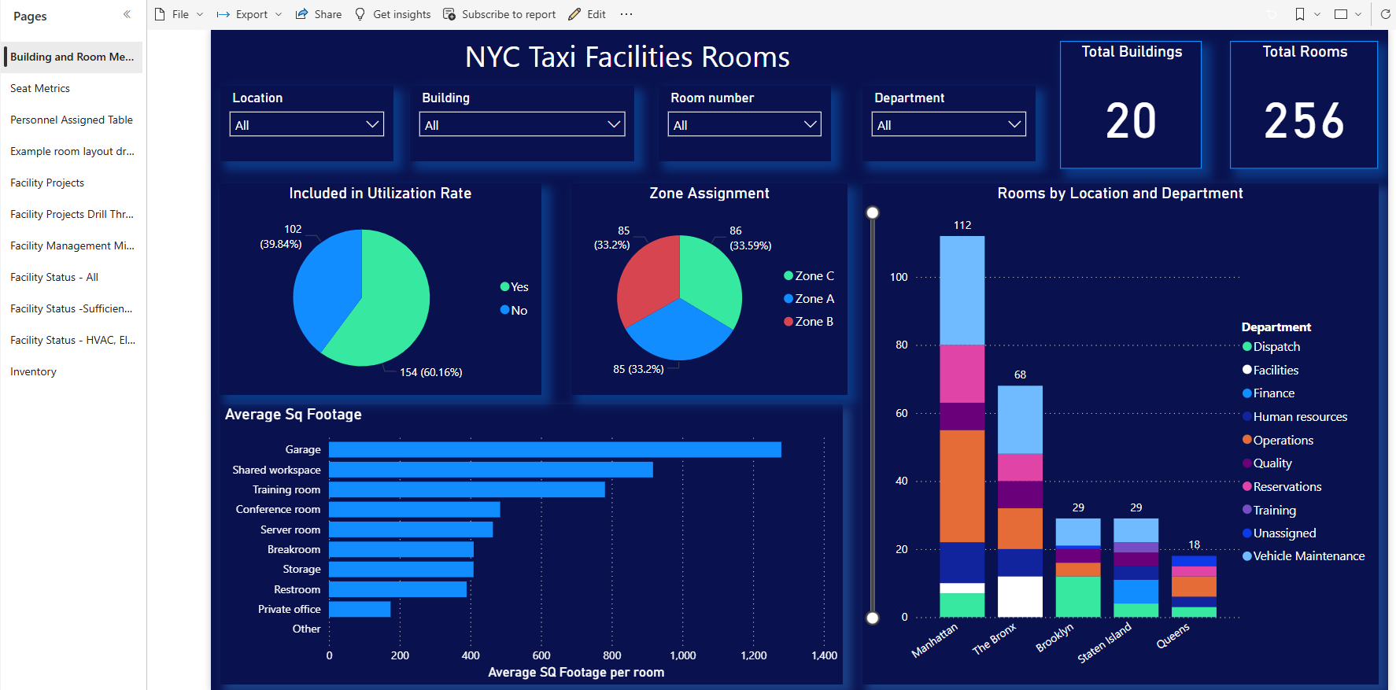This screenshot has width=1396, height=690.
Task: Go to the Inventory page
Action: (x=33, y=371)
